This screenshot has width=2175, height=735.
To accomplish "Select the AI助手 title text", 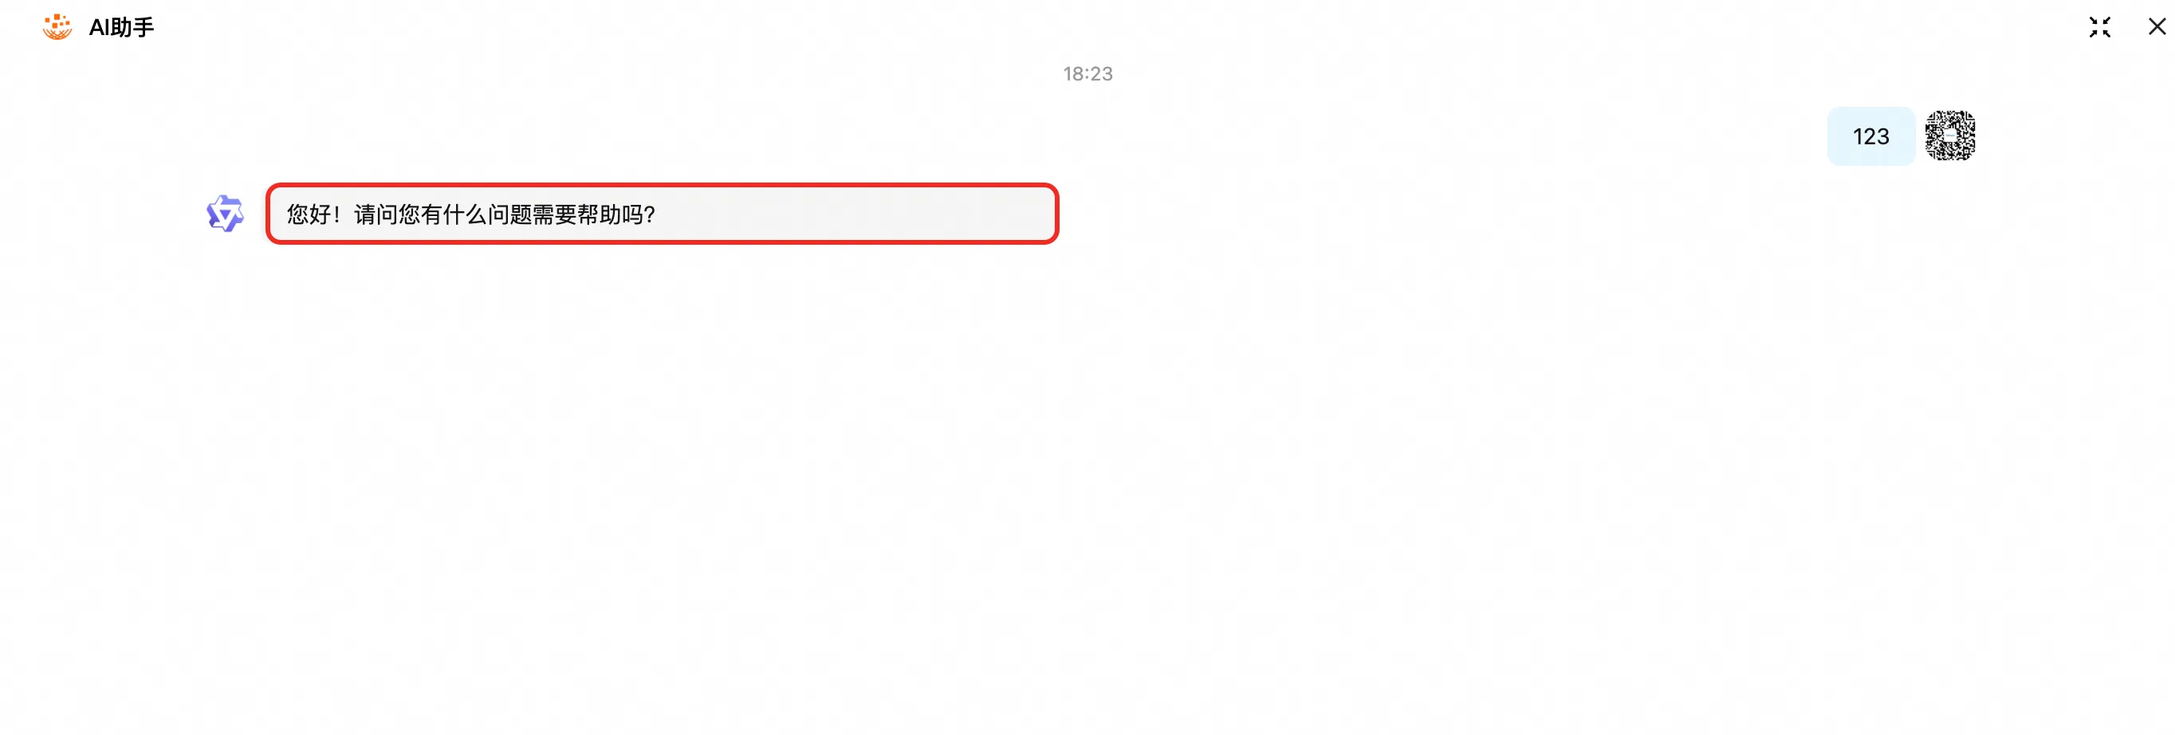I will [121, 28].
